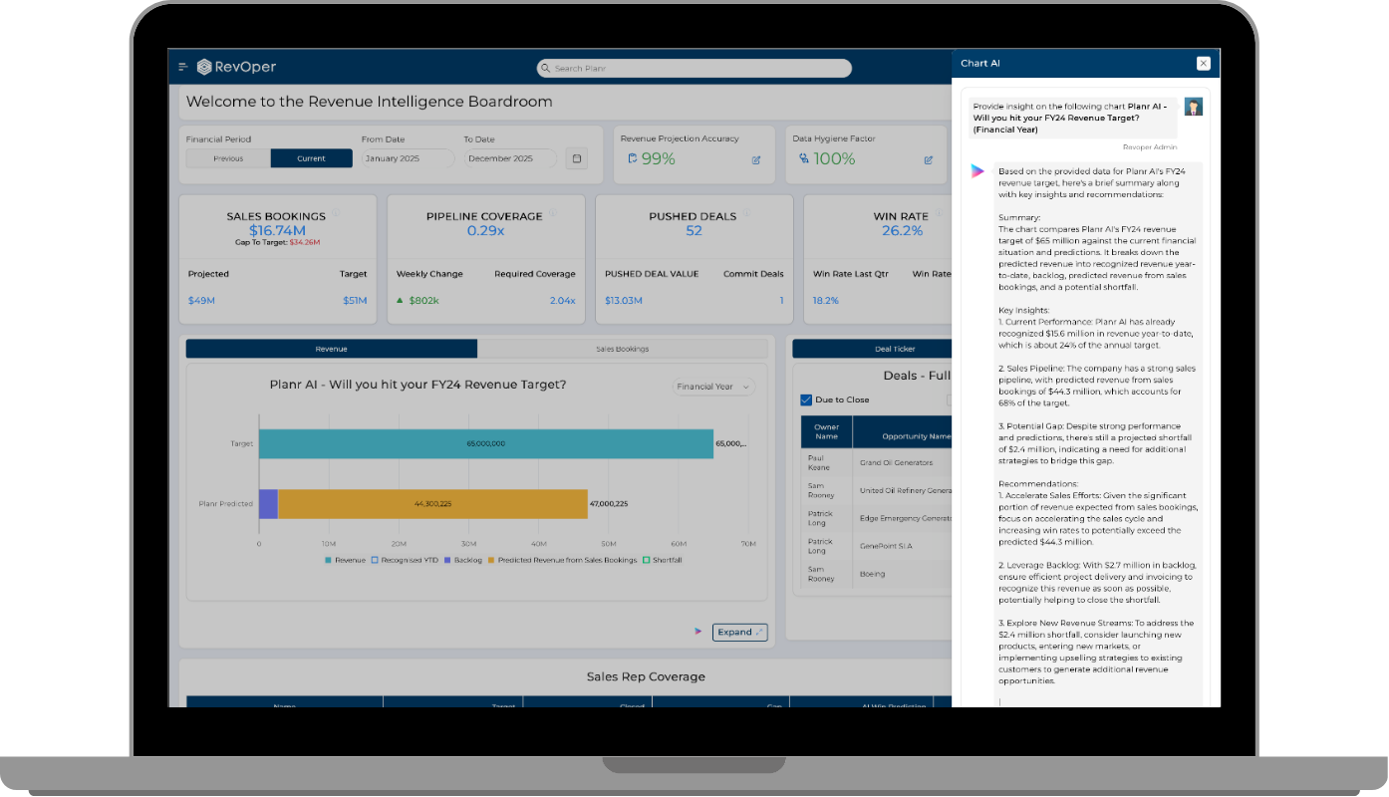1389x797 pixels.
Task: Click the Sales Rep Coverage heading
Action: tap(648, 676)
